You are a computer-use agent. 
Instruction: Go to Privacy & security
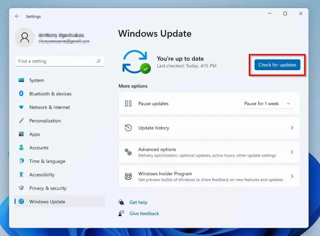point(60,188)
